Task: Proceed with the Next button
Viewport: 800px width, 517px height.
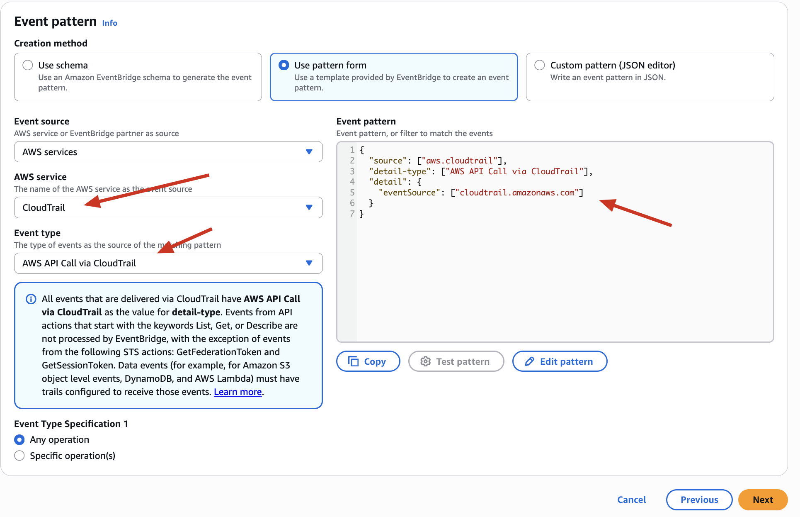Action: point(763,500)
